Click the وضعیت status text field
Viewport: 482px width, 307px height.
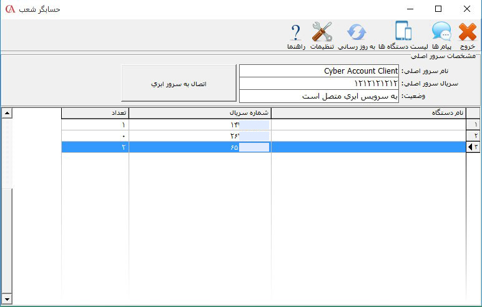pyautogui.click(x=319, y=96)
